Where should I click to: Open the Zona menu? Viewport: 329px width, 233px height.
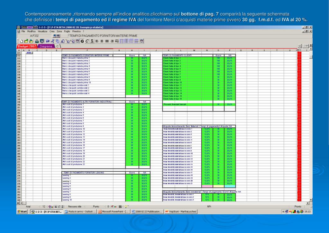59,31
